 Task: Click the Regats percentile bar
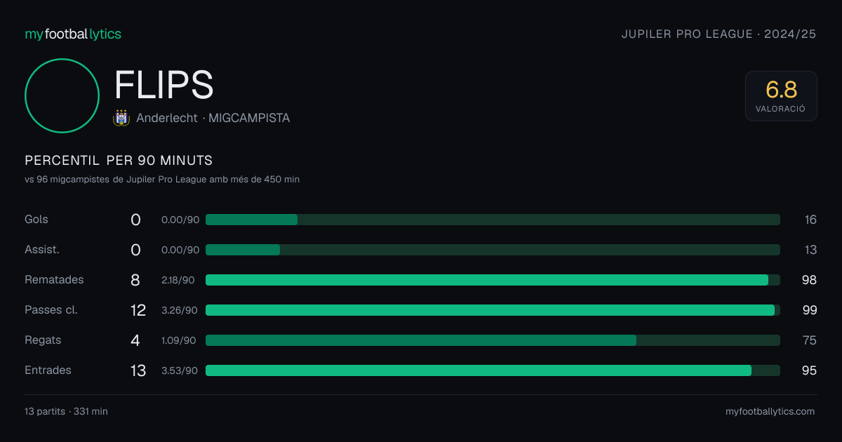pos(493,340)
